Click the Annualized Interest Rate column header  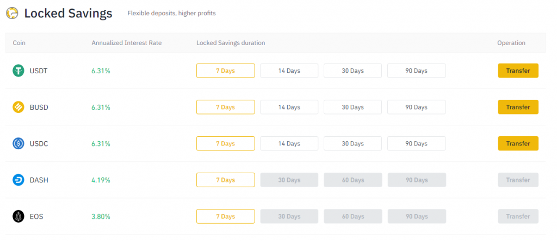tap(126, 43)
